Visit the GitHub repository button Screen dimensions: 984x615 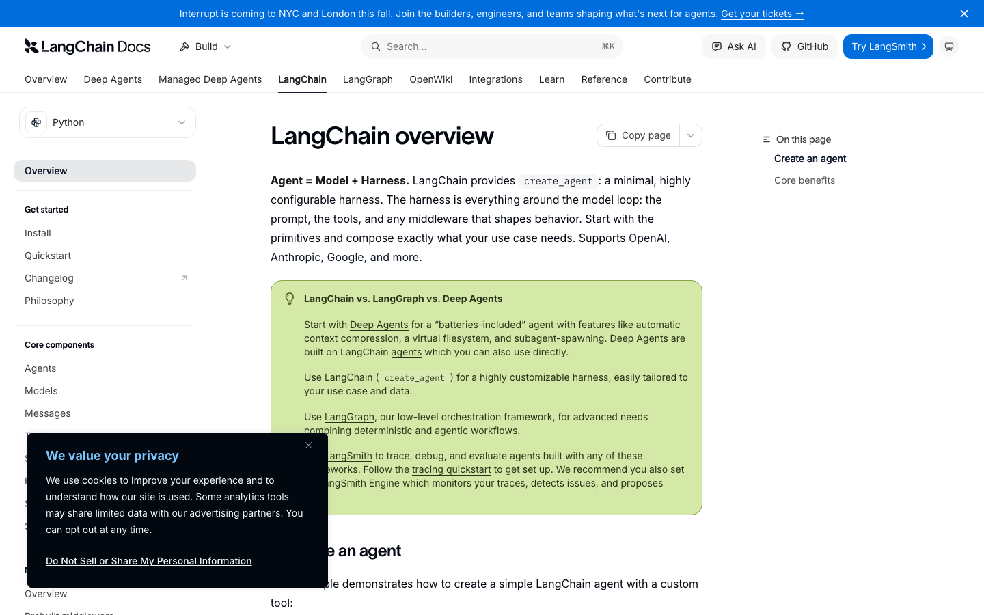point(804,46)
